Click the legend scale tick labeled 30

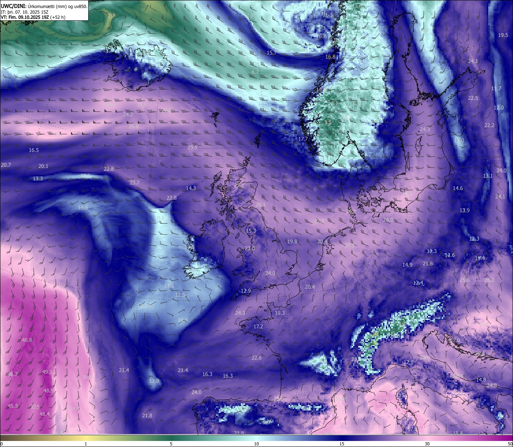(x=427, y=444)
